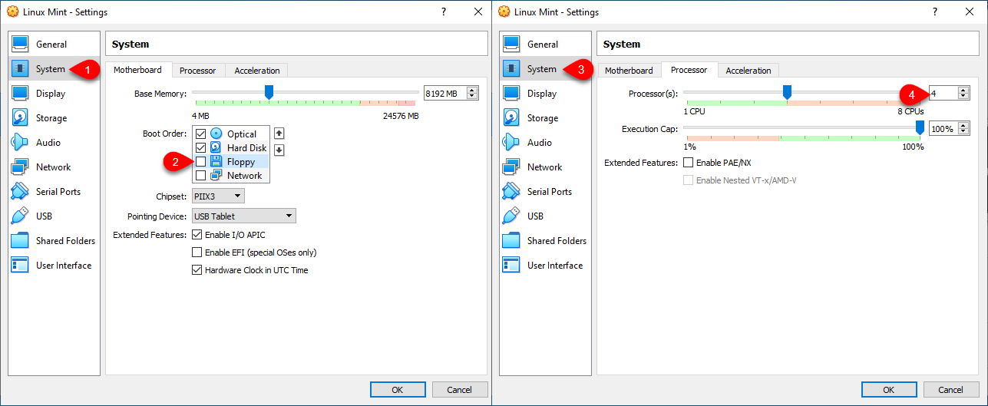
Task: Switch to Processor tab in left window
Action: [198, 71]
